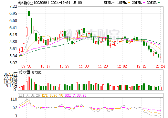Click the last red candlestick on 12-24
168x118 pixels.
(x=161, y=57)
